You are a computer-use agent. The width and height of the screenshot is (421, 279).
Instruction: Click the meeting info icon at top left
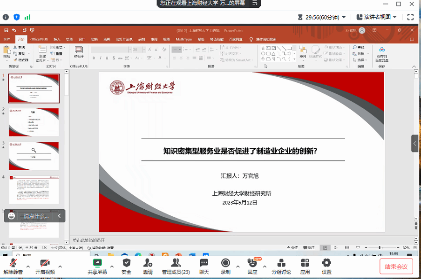click(6, 17)
